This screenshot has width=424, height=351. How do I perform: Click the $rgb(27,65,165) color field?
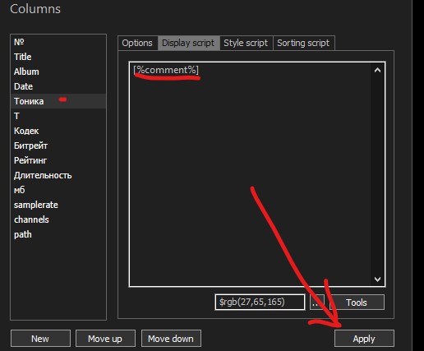tap(260, 303)
